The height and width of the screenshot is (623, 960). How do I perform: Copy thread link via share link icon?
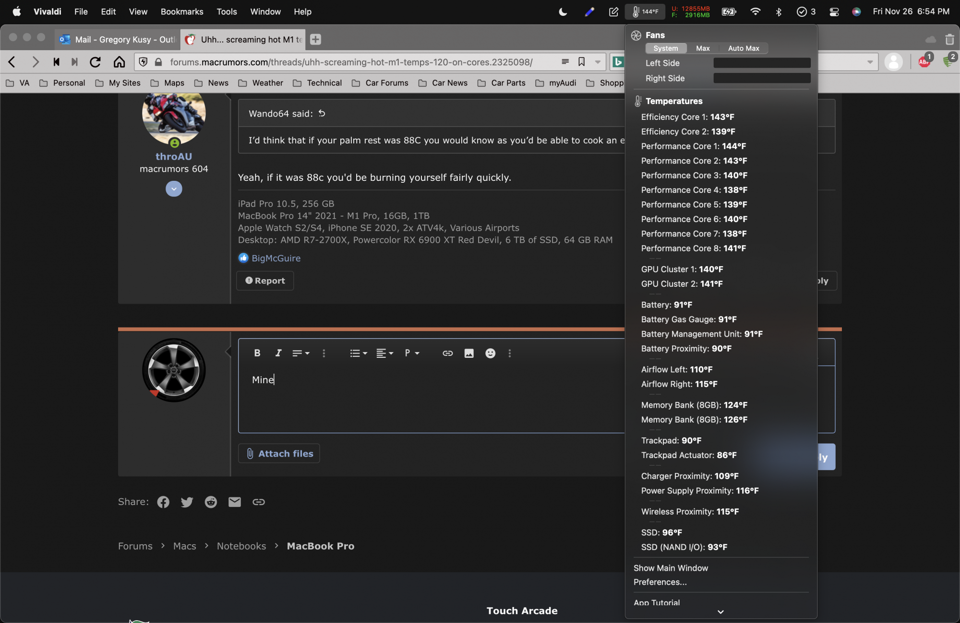point(259,502)
